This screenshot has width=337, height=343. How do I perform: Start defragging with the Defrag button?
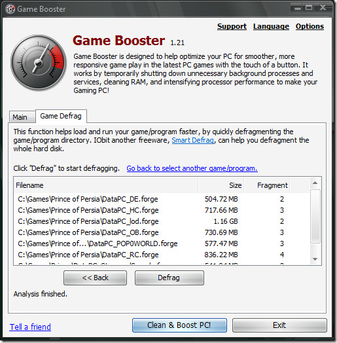tap(169, 278)
